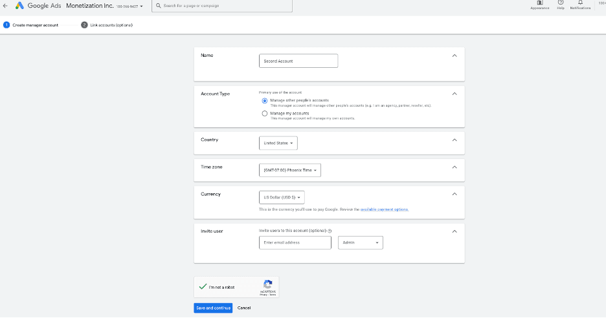This screenshot has height=318, width=606.
Task: Collapse the Name section
Action: pos(454,56)
